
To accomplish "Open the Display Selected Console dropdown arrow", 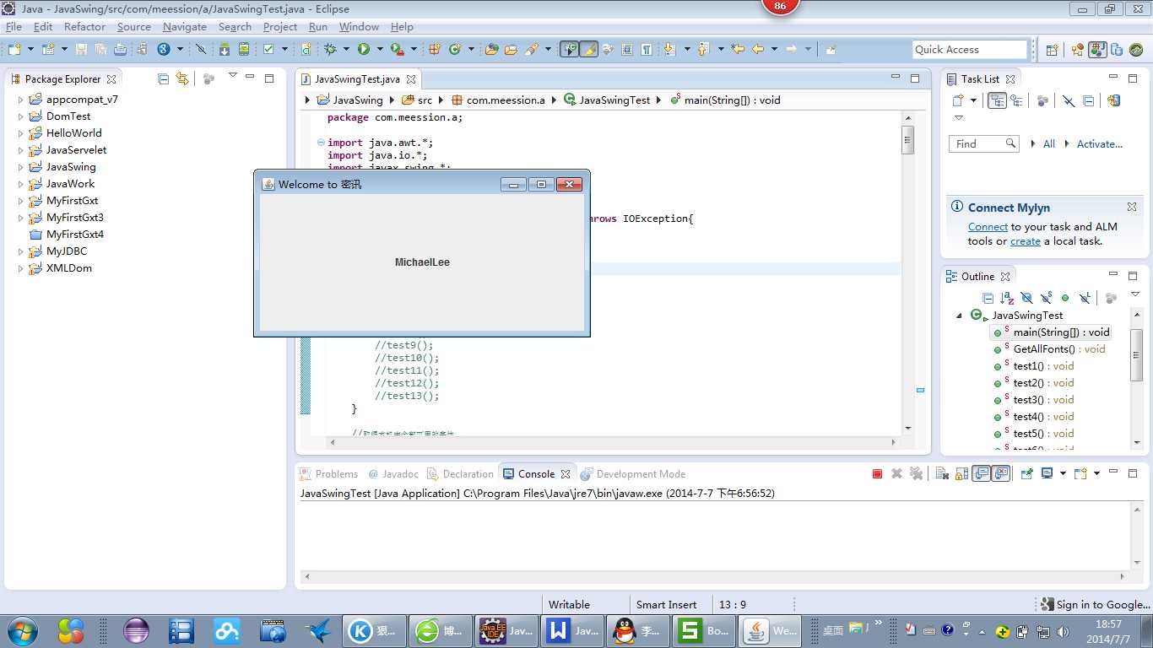I will (x=1063, y=474).
